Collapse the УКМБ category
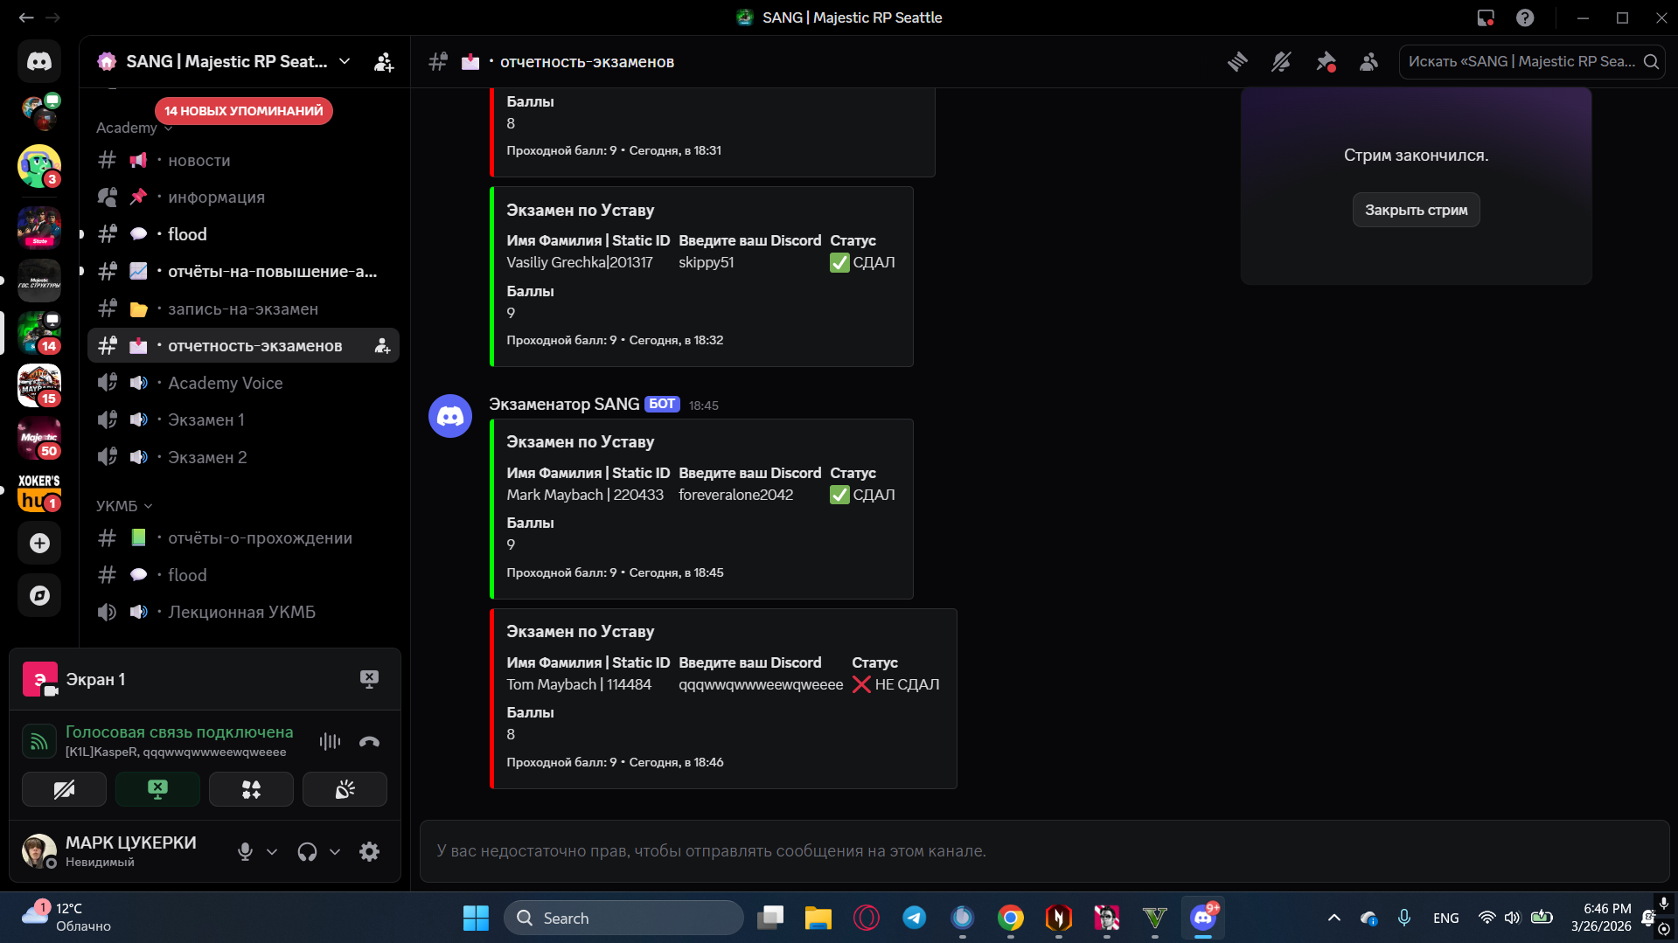 click(124, 506)
